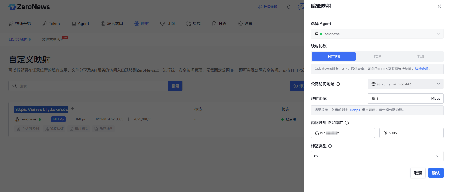Click the port field showing 5005
This screenshot has width=450, height=192.
(411, 133)
